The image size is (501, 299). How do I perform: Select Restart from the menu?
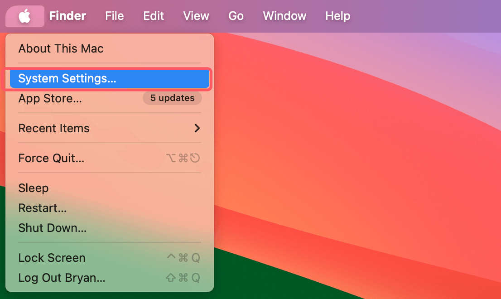tap(42, 208)
